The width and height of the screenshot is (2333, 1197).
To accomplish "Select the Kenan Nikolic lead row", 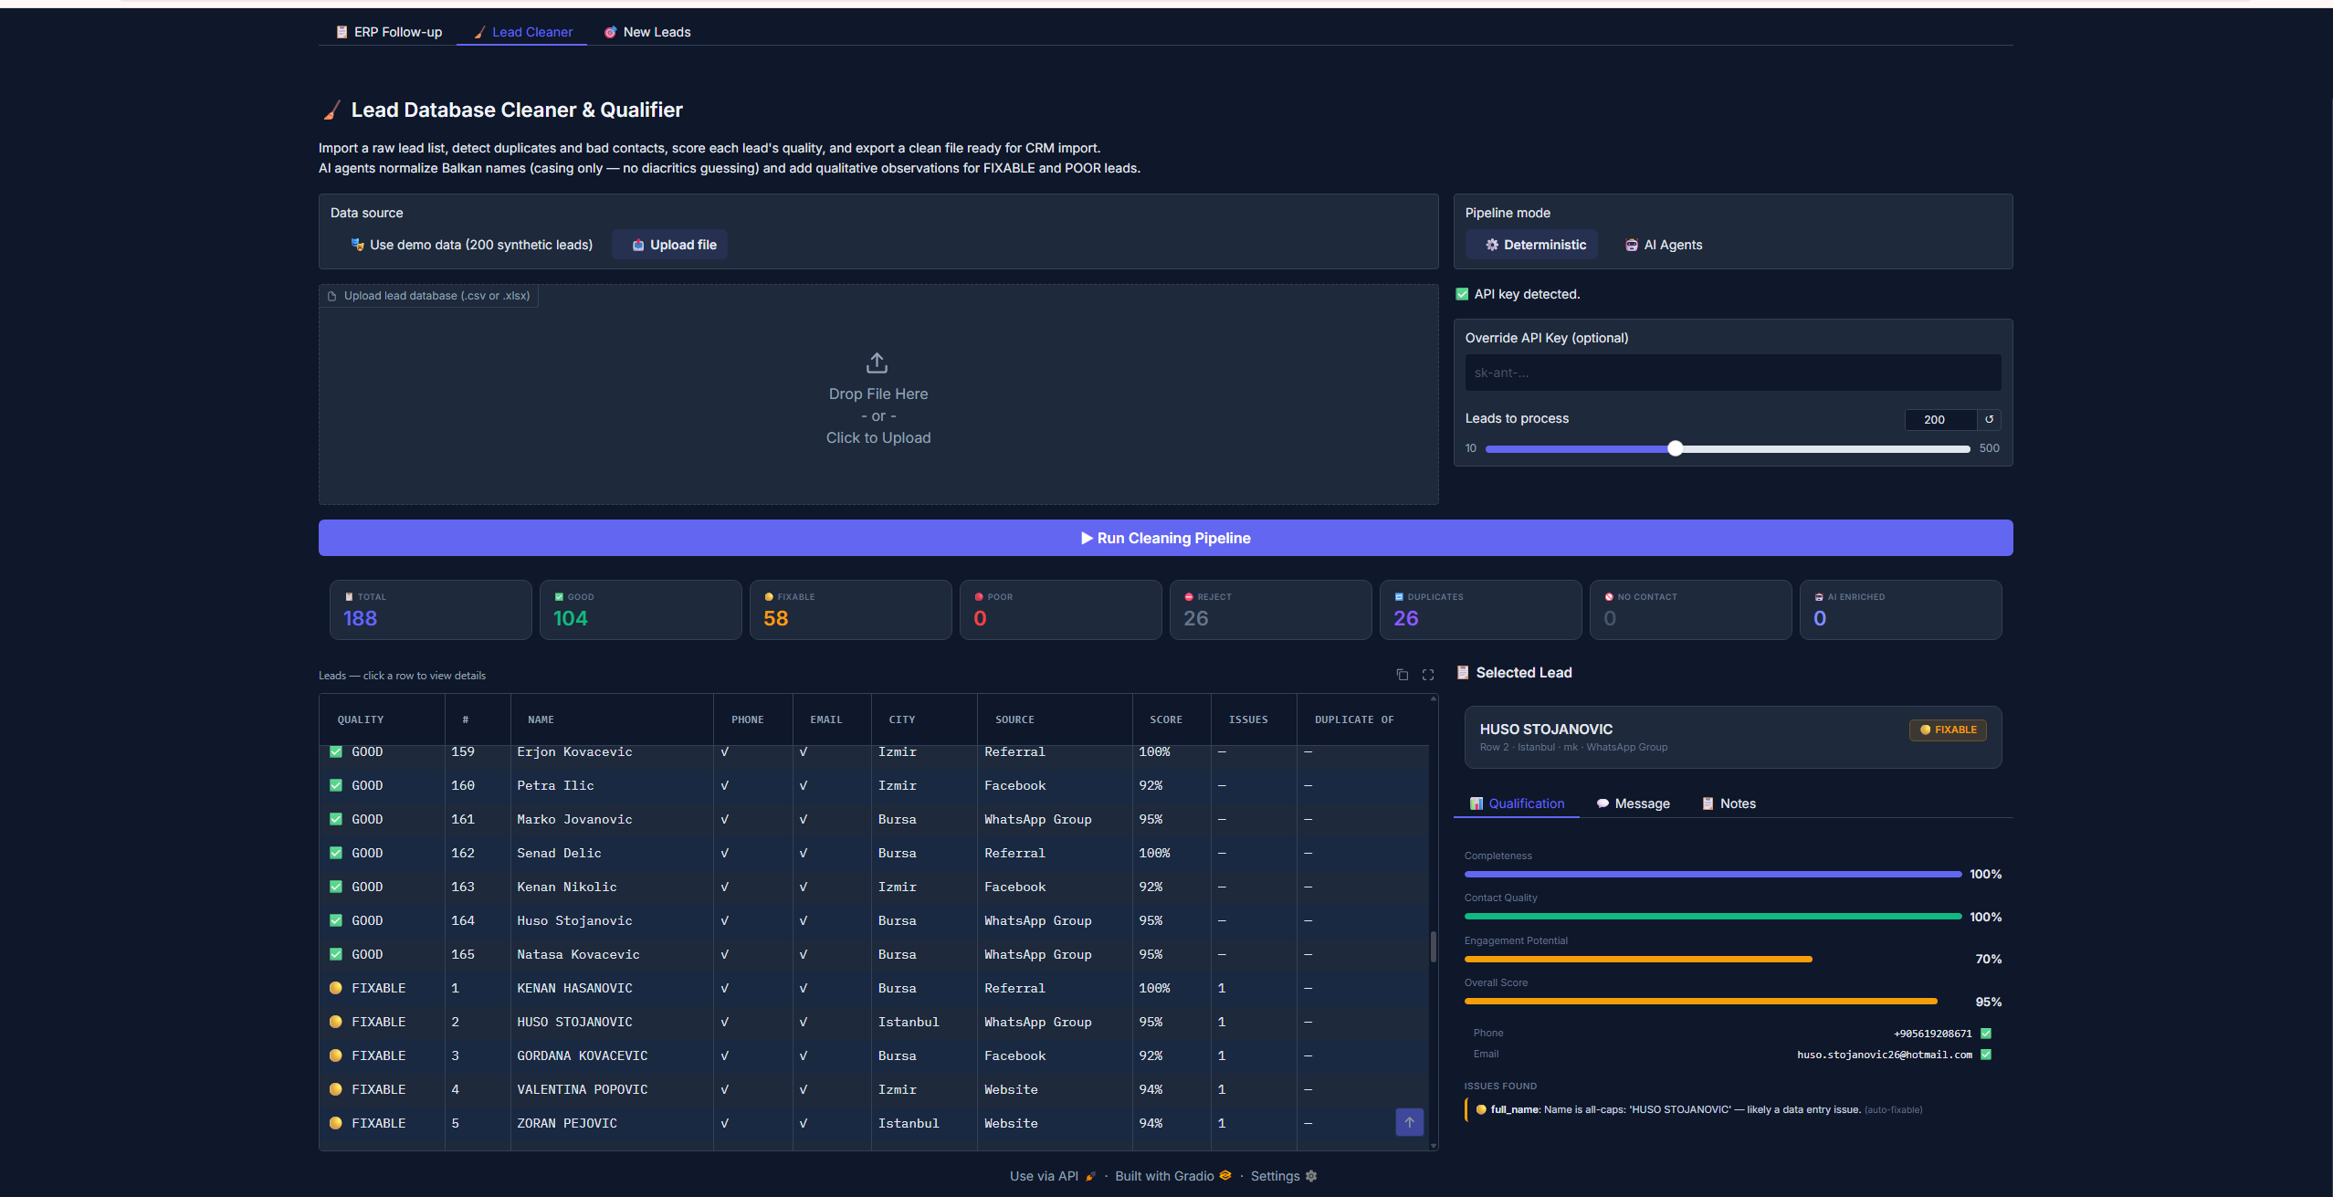I will coord(874,887).
